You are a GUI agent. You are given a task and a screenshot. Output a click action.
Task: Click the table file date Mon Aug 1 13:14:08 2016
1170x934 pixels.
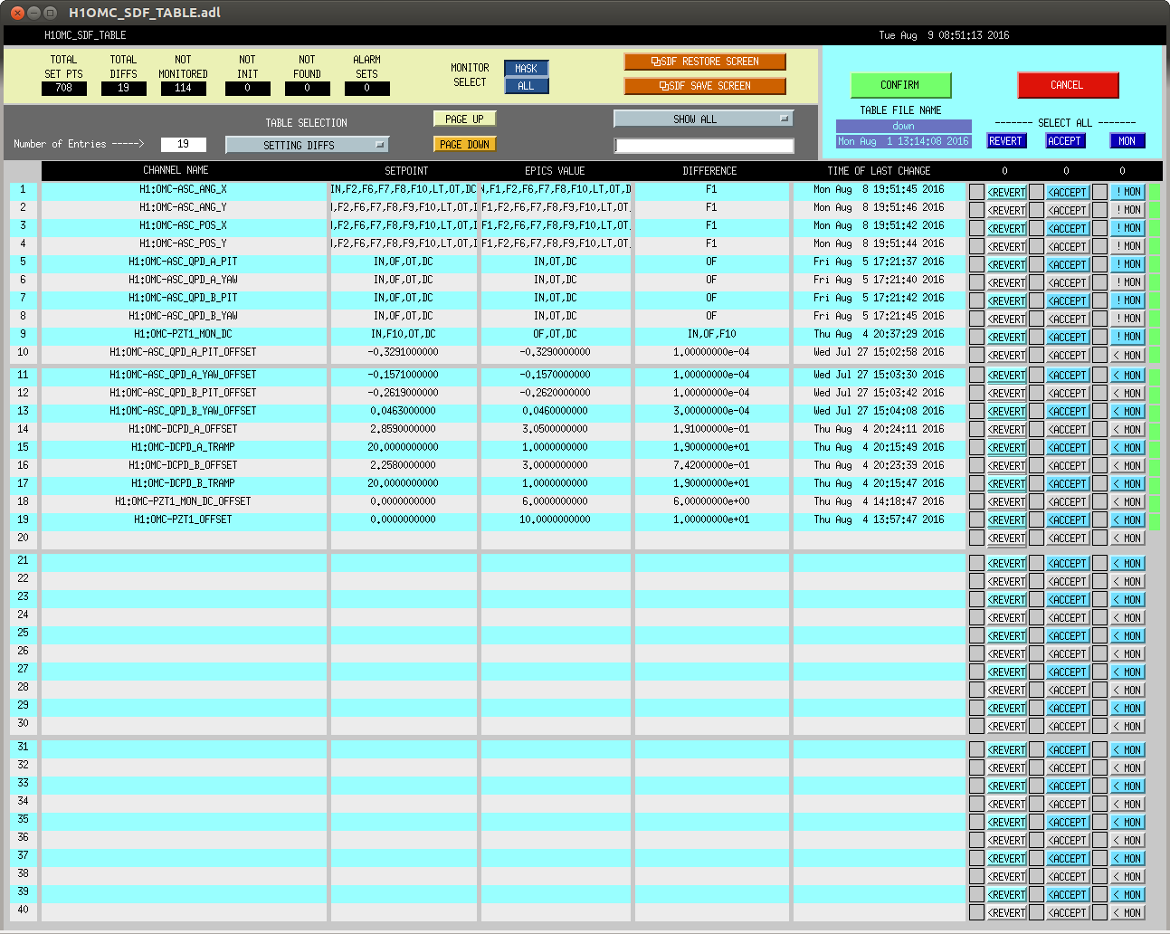(x=903, y=141)
